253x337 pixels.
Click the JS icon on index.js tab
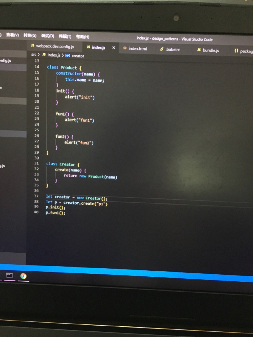coord(88,47)
